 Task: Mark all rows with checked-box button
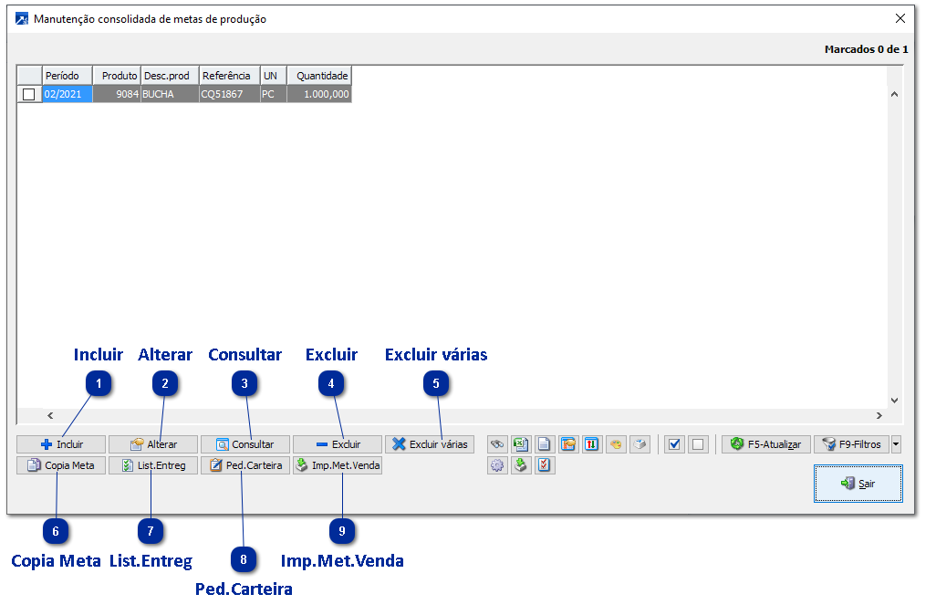click(674, 444)
